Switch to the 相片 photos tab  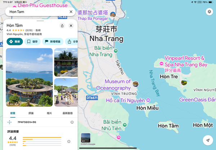pos(49,113)
